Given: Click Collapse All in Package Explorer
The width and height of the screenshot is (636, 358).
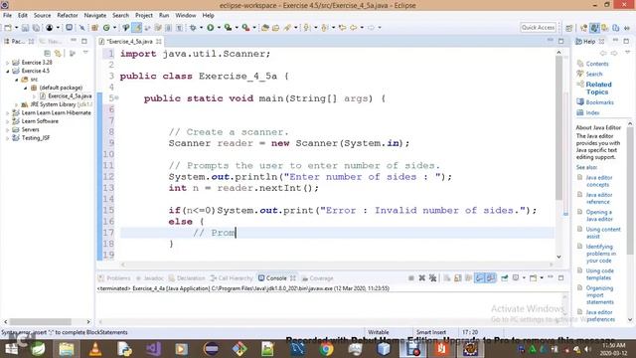Looking at the screenshot, I should 48,53.
